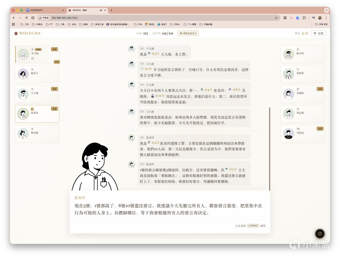Open the 工具 bookmark folder

click(x=60, y=24)
